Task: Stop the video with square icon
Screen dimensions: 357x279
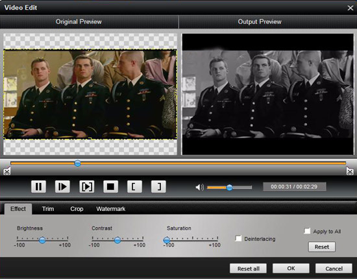Action: pyautogui.click(x=110, y=187)
